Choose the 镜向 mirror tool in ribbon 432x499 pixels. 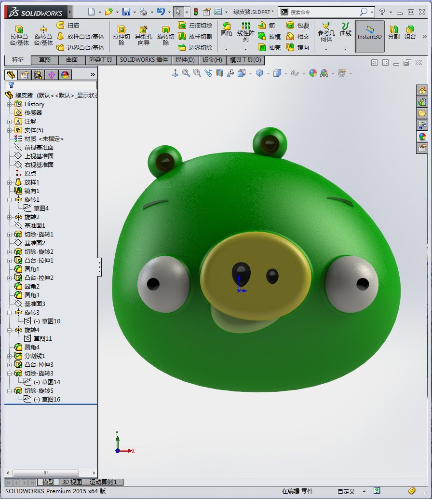pos(297,47)
